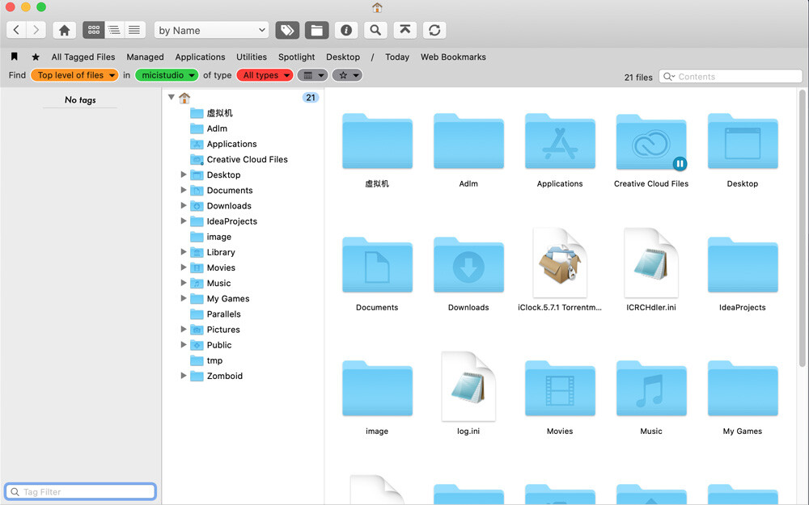Expand the Library folder in tree

click(x=183, y=252)
